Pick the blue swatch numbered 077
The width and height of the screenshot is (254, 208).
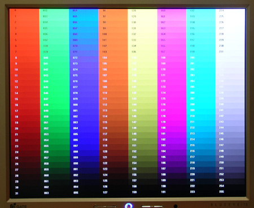coord(84,87)
